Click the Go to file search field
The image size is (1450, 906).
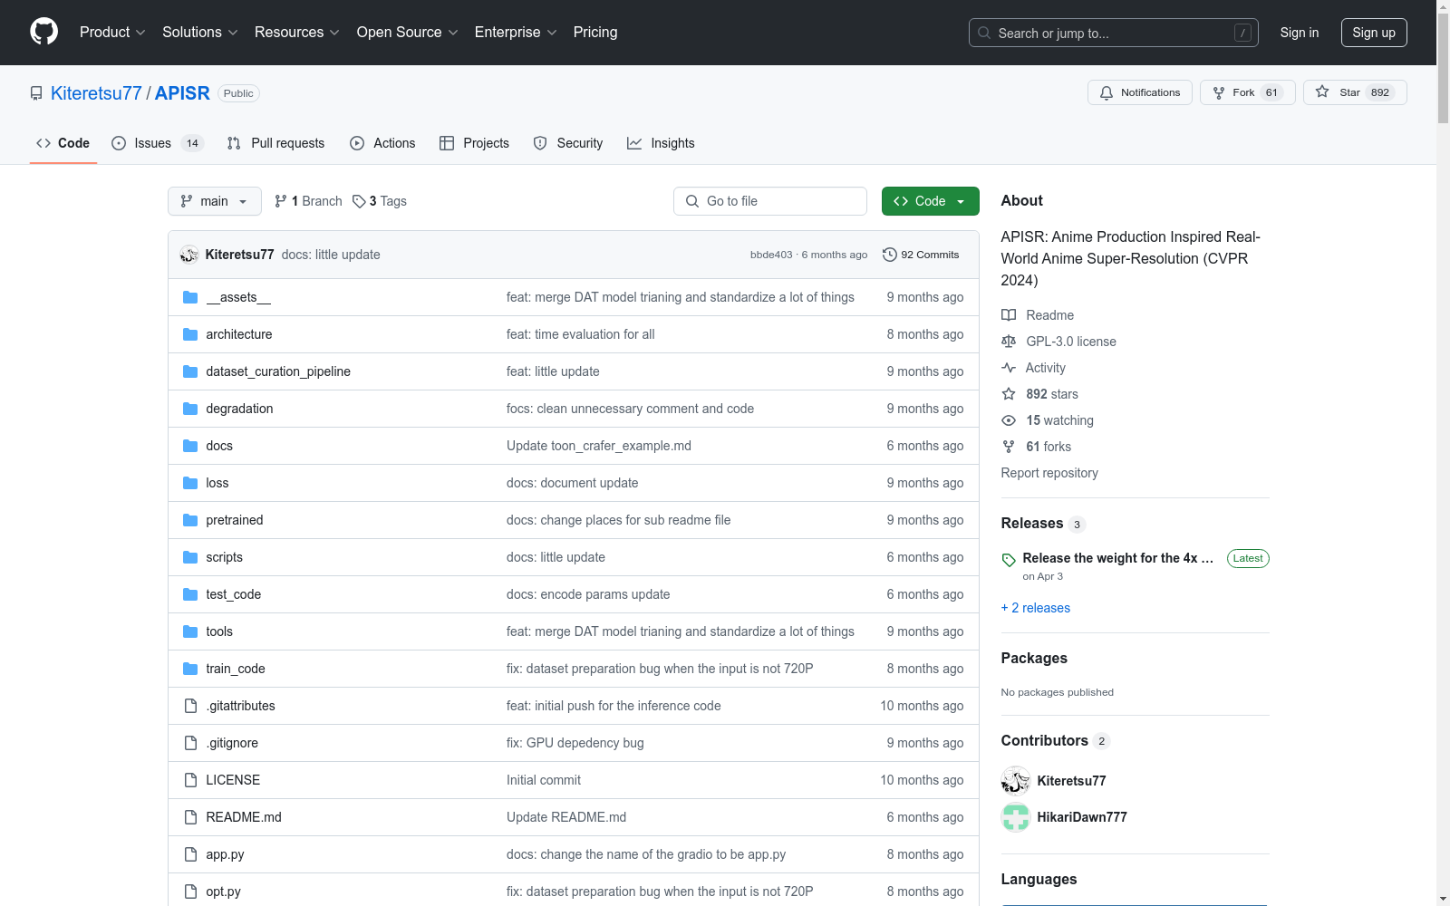click(x=770, y=201)
